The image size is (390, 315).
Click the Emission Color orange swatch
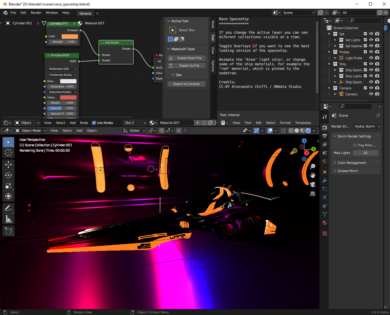pyautogui.click(x=70, y=36)
